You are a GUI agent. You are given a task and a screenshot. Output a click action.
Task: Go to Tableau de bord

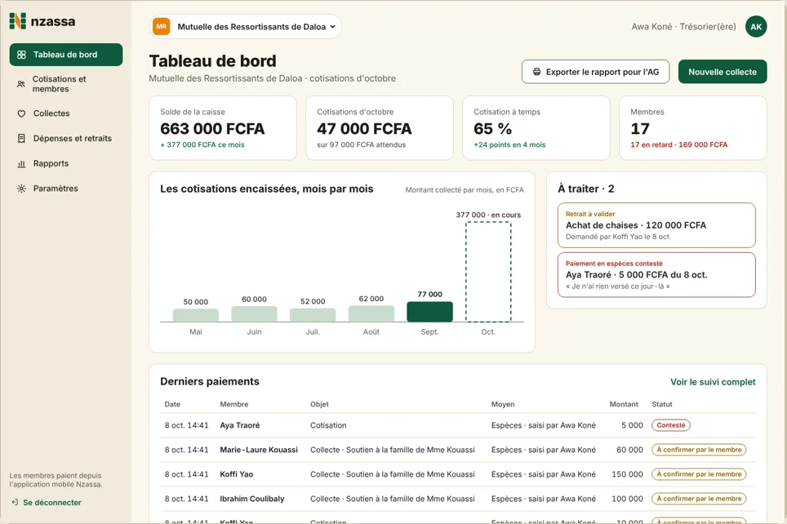(x=66, y=55)
